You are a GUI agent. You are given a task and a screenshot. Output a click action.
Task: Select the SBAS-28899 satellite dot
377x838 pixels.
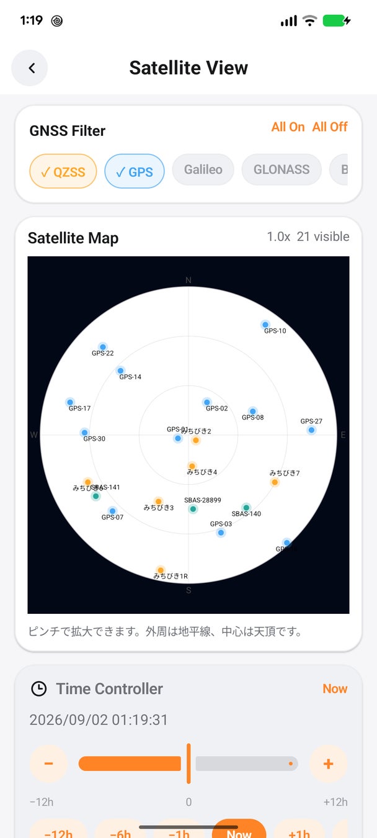pyautogui.click(x=193, y=509)
